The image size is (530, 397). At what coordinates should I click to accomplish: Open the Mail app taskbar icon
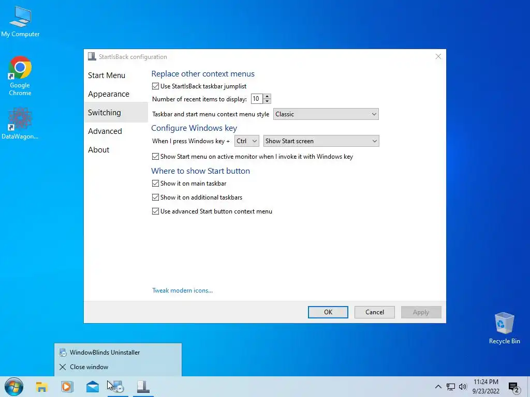(92, 387)
